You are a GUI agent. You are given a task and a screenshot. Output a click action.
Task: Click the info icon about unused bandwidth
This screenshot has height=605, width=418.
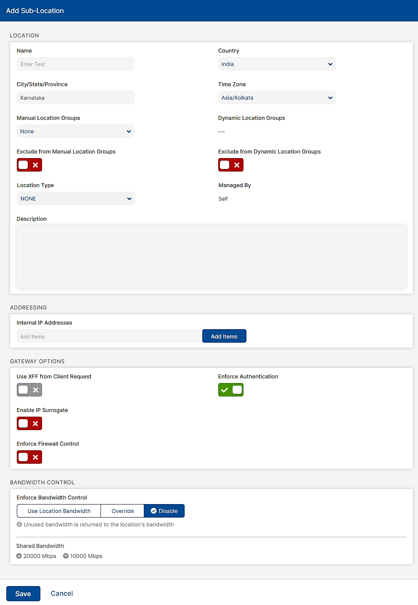pos(19,524)
